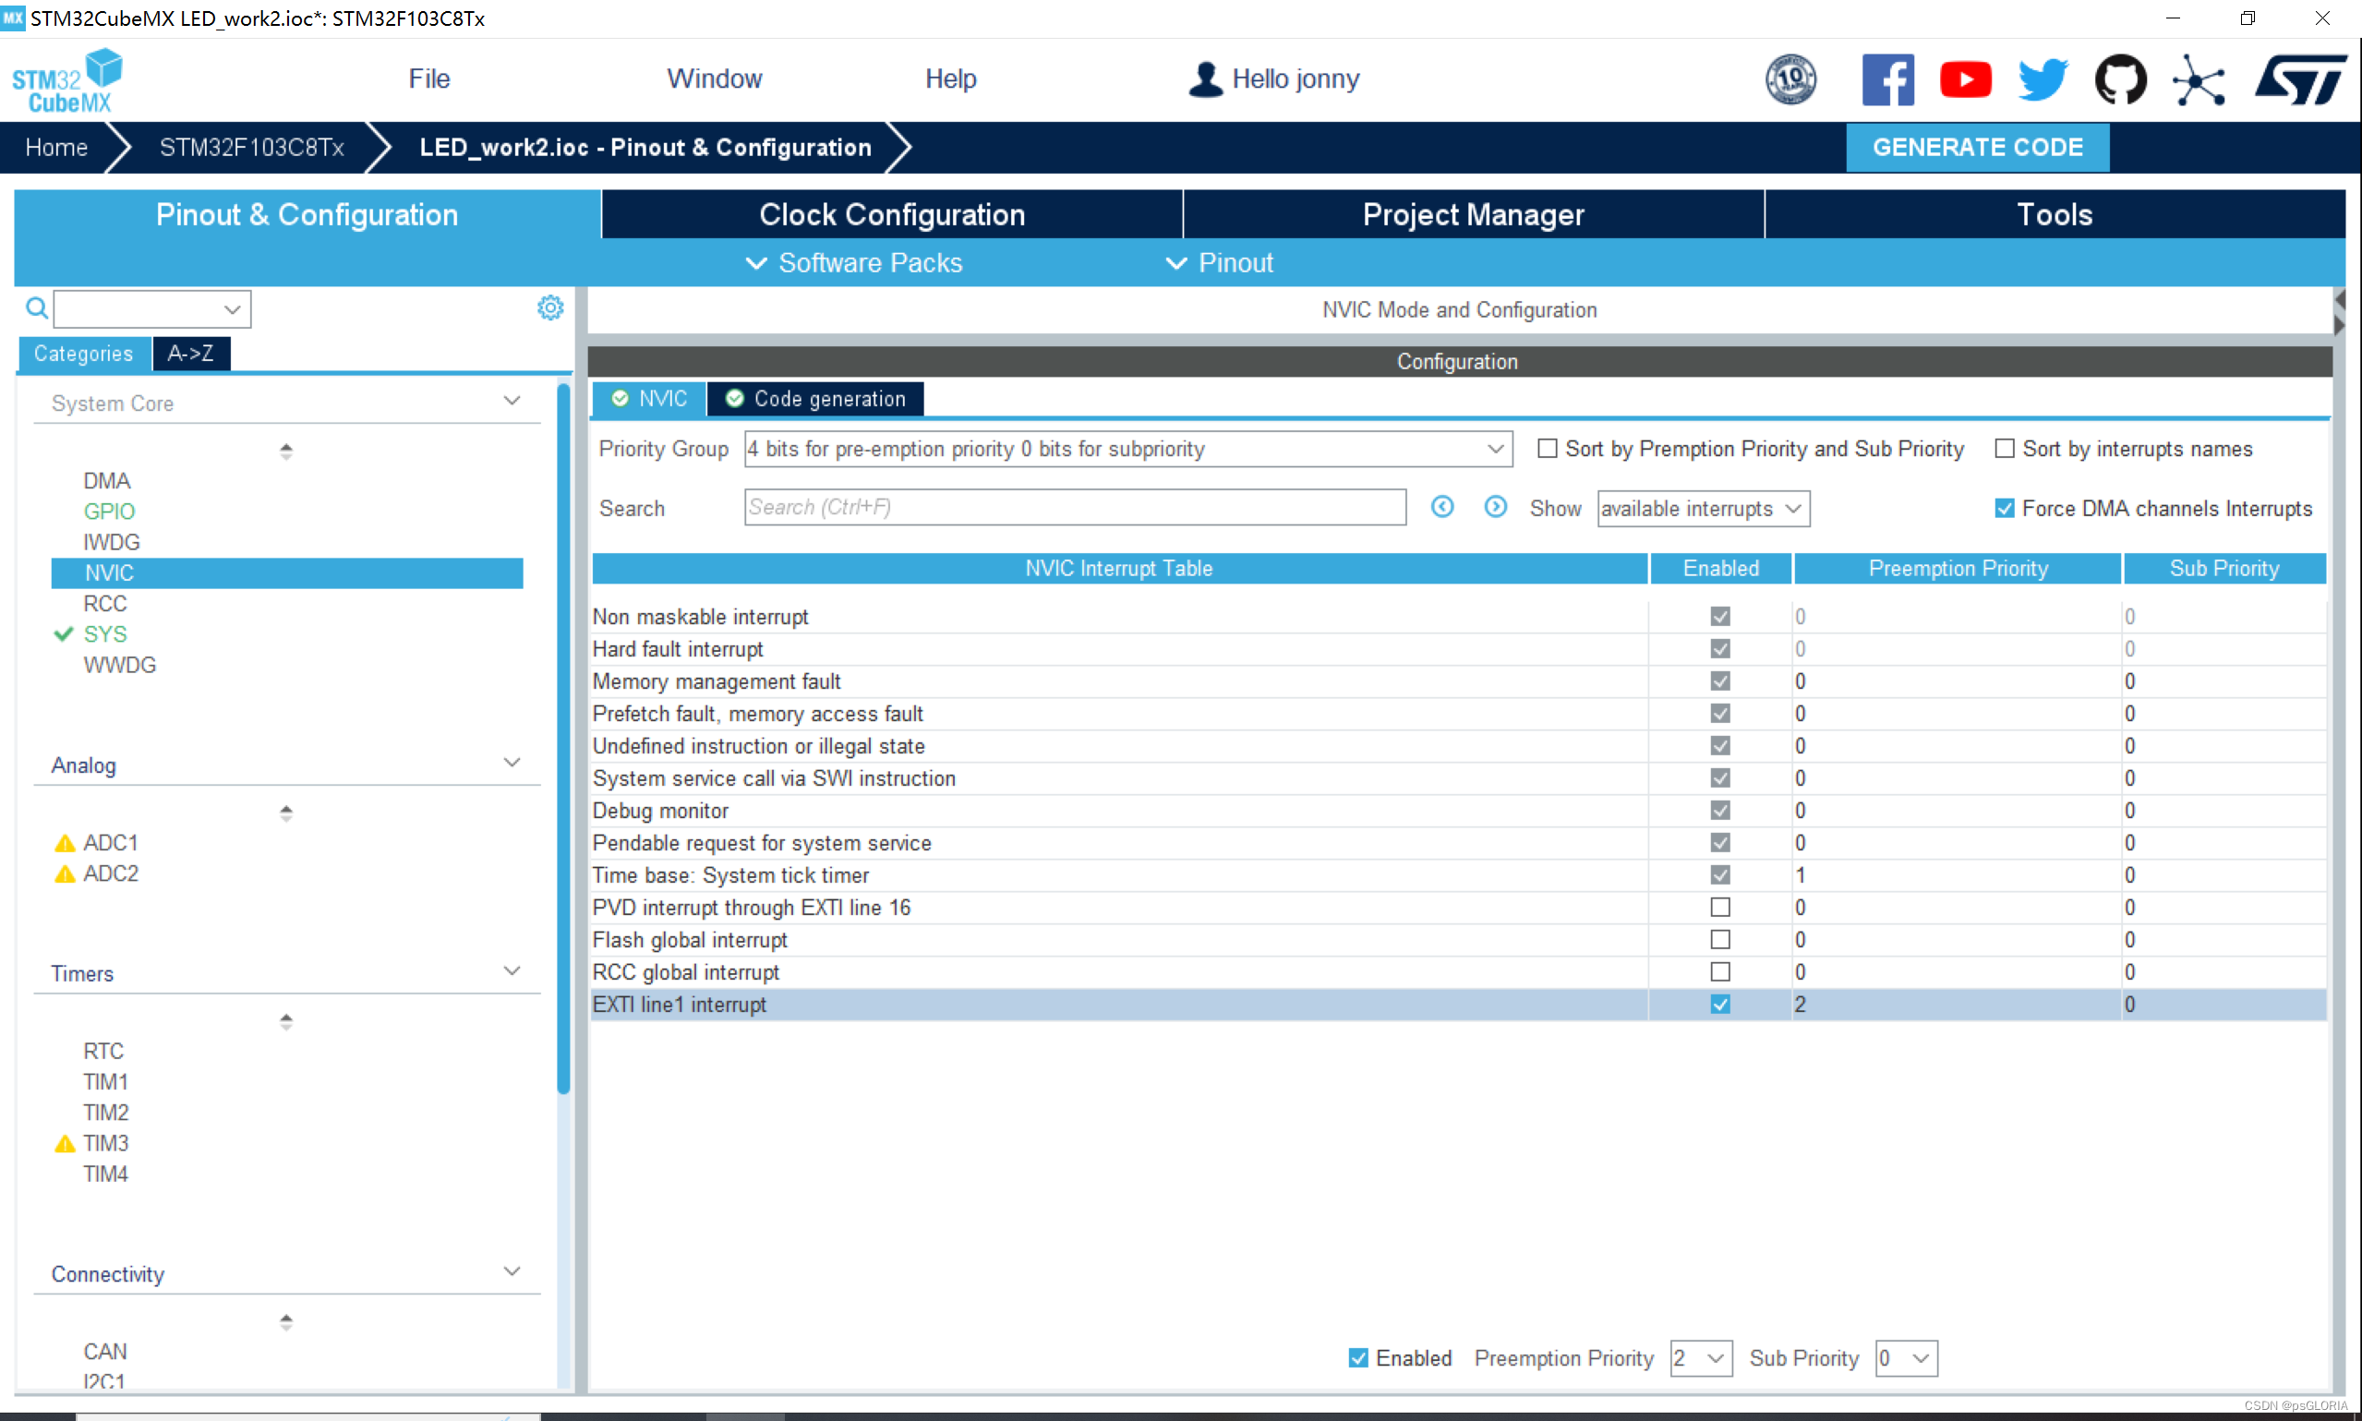Select GPIO in System Core list
This screenshot has width=2362, height=1421.
[109, 512]
